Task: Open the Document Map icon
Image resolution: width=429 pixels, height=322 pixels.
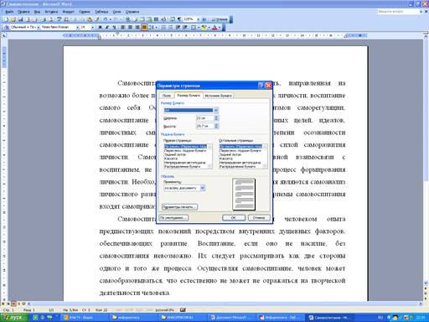Action: pos(173,19)
